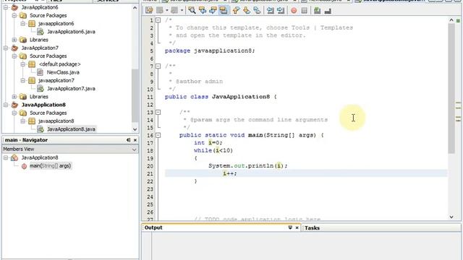The width and height of the screenshot is (463, 260).
Task: Select the javaapplication7 package node
Action: 56,80
